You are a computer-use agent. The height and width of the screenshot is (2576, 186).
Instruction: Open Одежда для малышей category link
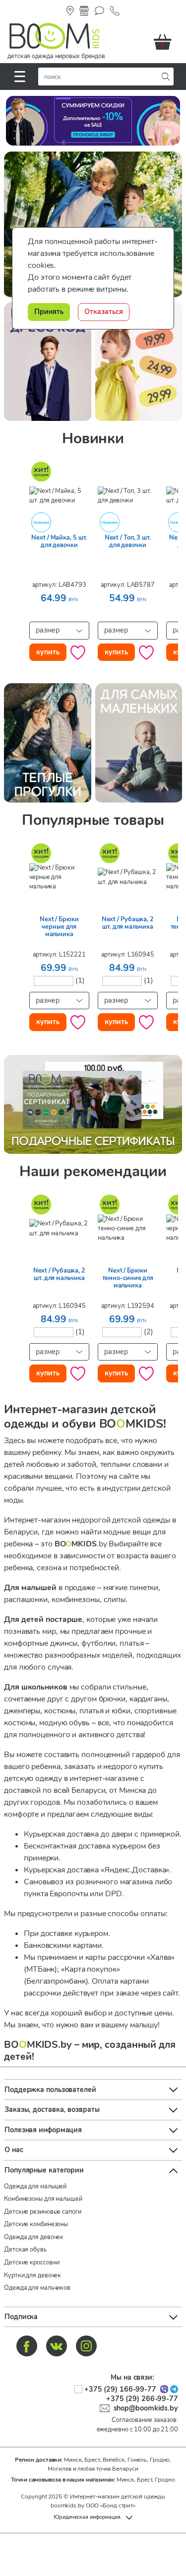[36, 2186]
